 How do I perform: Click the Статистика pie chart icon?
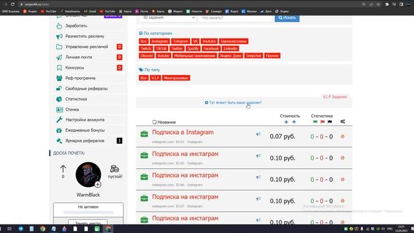coord(59,99)
